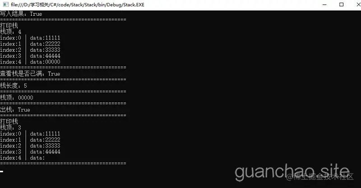Close the Stack.EXE console window
The width and height of the screenshot is (361, 188).
358,4
